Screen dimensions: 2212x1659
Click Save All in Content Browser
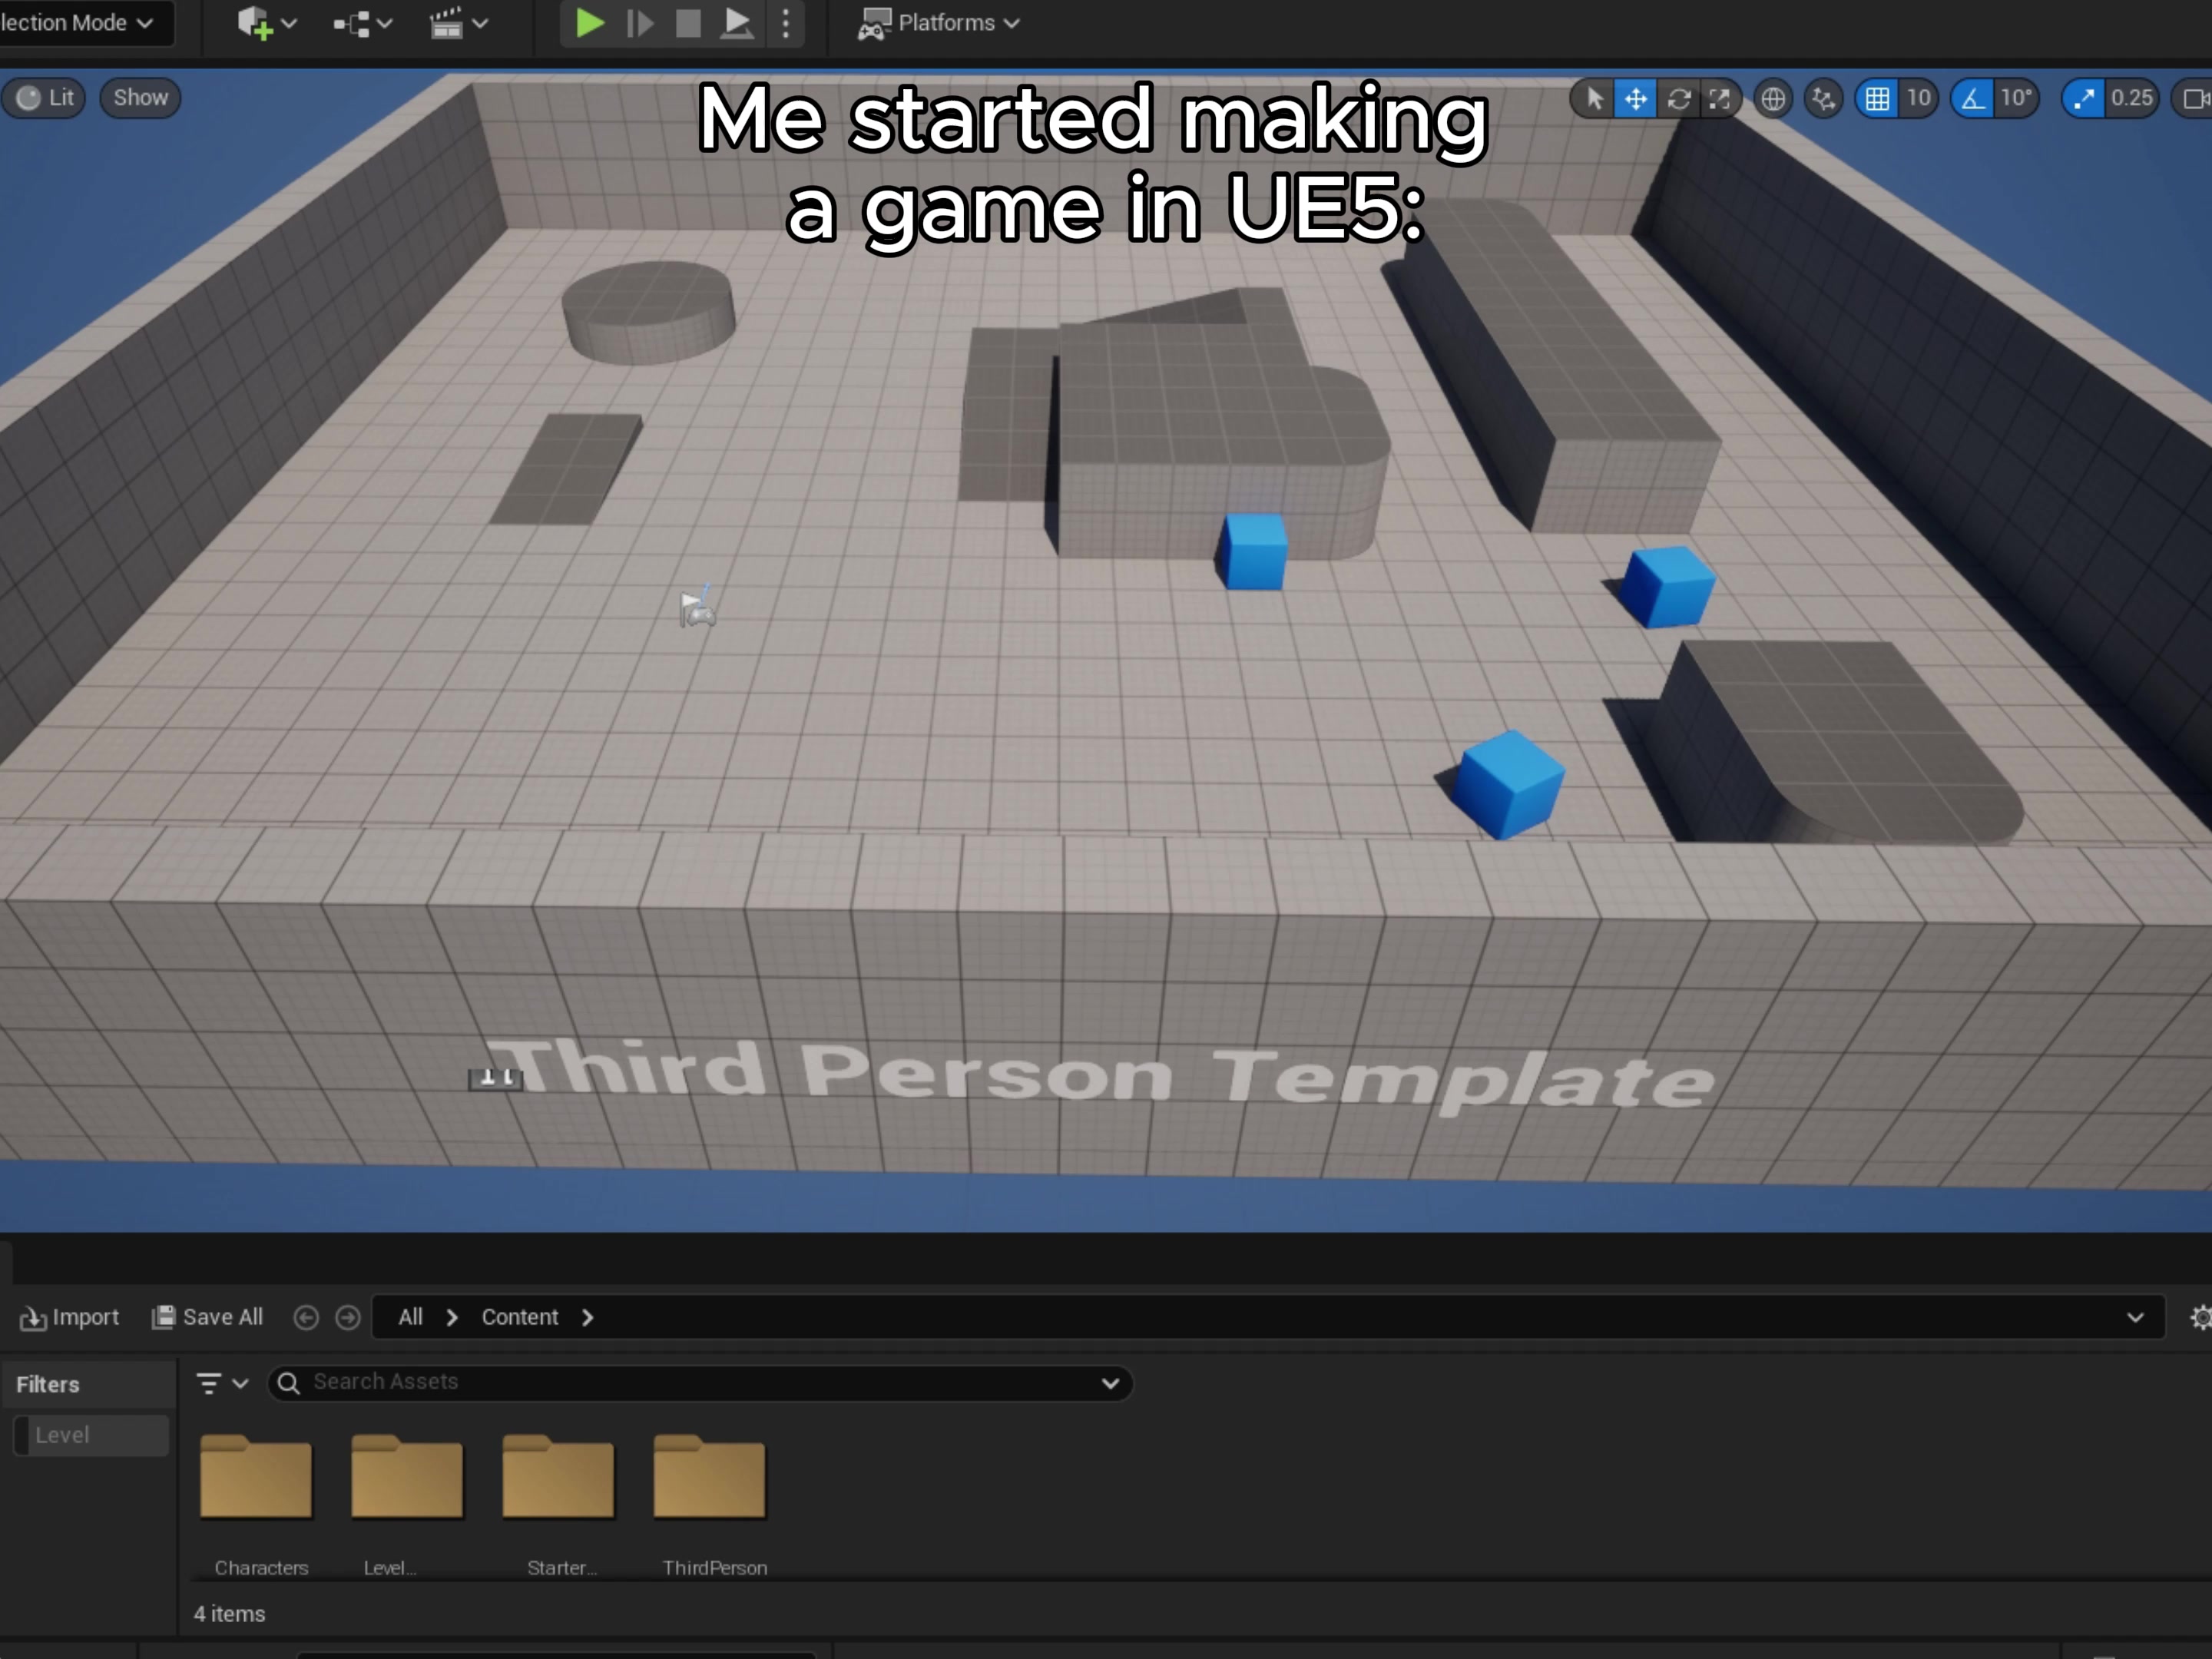click(x=207, y=1317)
